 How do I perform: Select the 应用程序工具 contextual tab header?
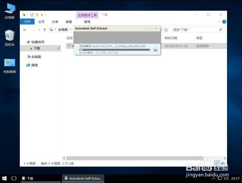pos(87,15)
